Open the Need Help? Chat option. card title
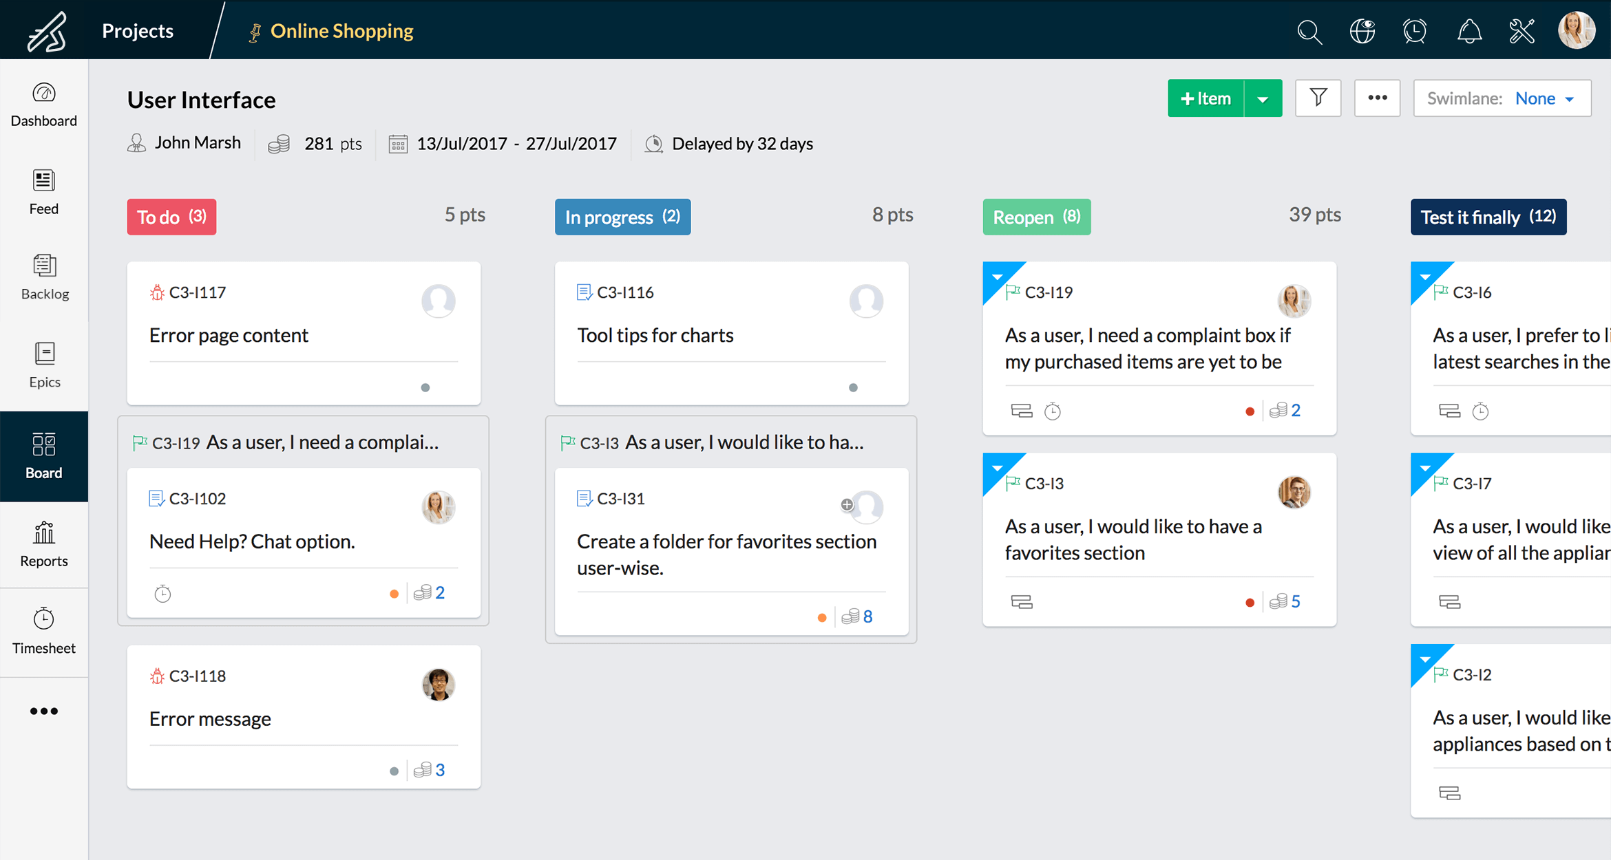 (252, 541)
